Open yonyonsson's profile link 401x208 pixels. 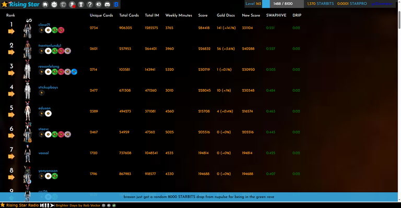click(48, 171)
